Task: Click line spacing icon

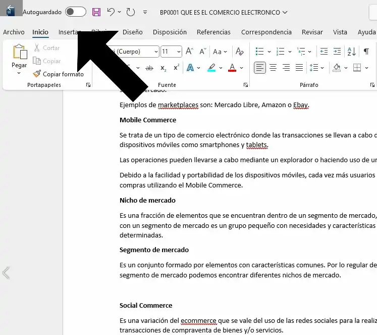Action: click(314, 68)
